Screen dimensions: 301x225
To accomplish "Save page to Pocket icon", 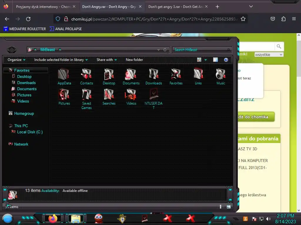I will pos(272,19).
